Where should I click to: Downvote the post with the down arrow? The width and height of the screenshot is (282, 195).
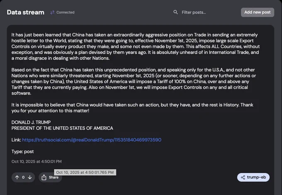(30, 177)
